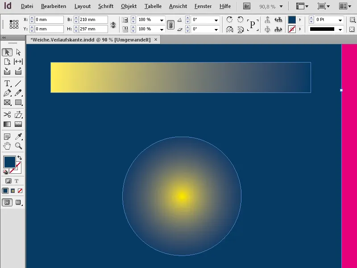Reset default fill and stroke
This screenshot has width=357, height=268.
(x=5, y=172)
